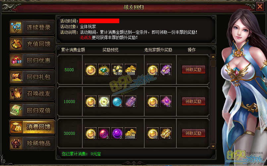Click the scrollbar up arrow

[x=213, y=57]
